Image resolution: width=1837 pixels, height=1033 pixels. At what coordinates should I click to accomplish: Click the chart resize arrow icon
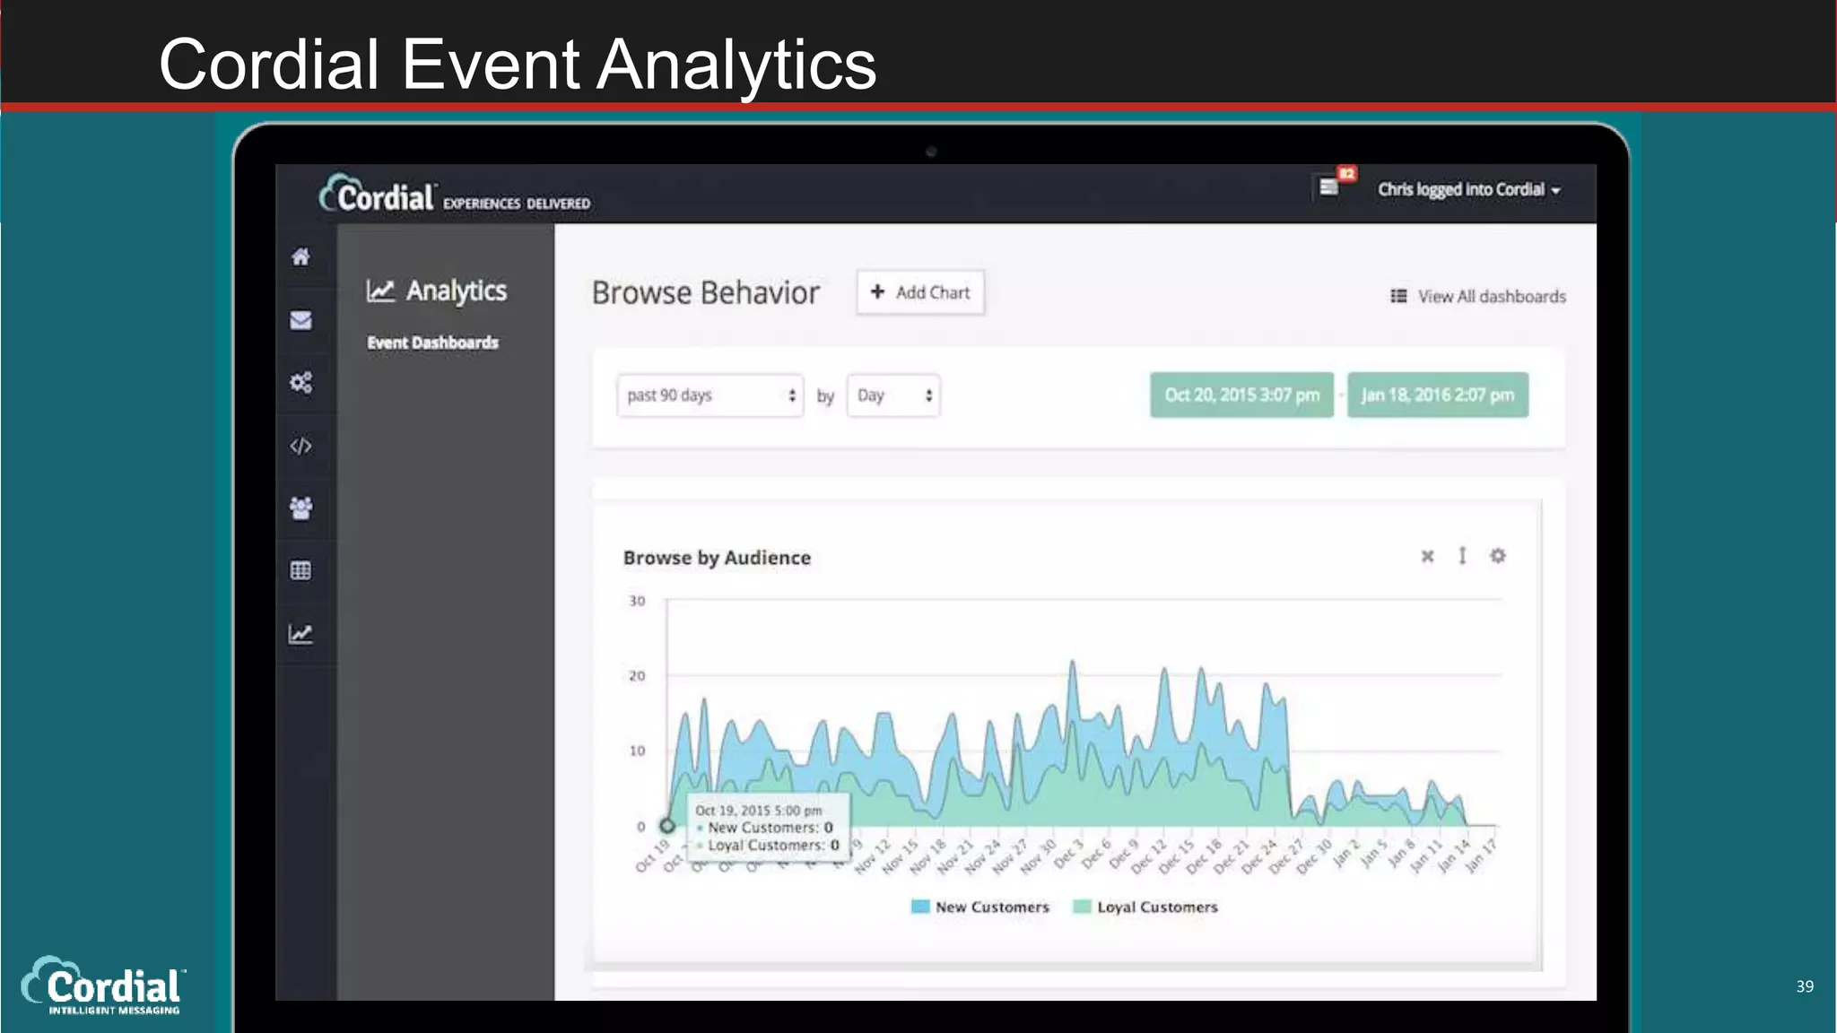pos(1462,556)
